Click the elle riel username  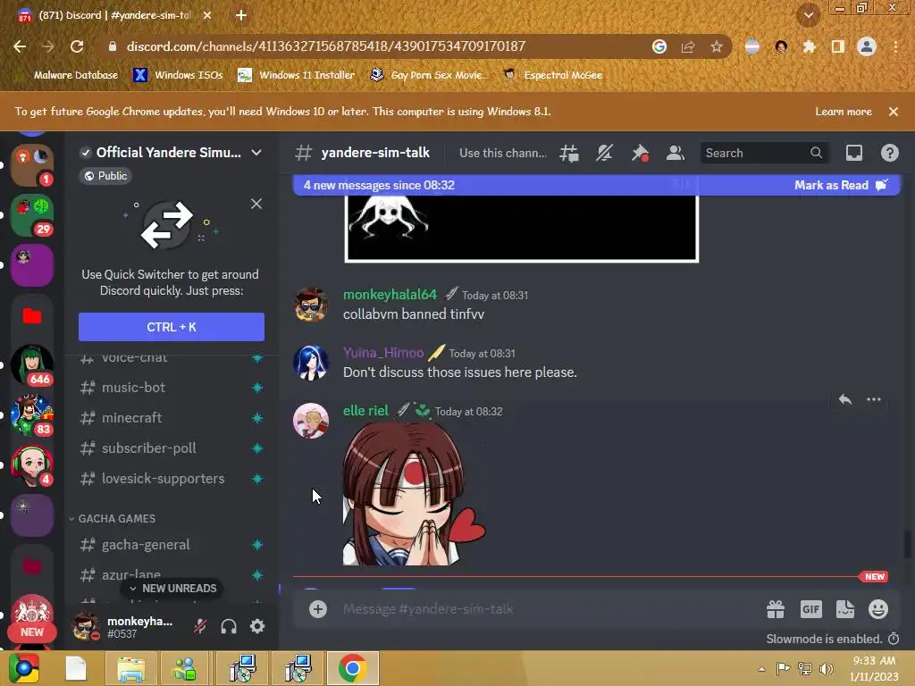coord(365,411)
